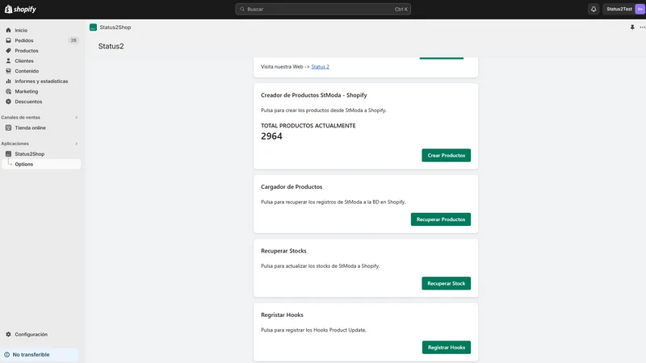
Task: Click the Inicio home icon
Action: coord(8,30)
